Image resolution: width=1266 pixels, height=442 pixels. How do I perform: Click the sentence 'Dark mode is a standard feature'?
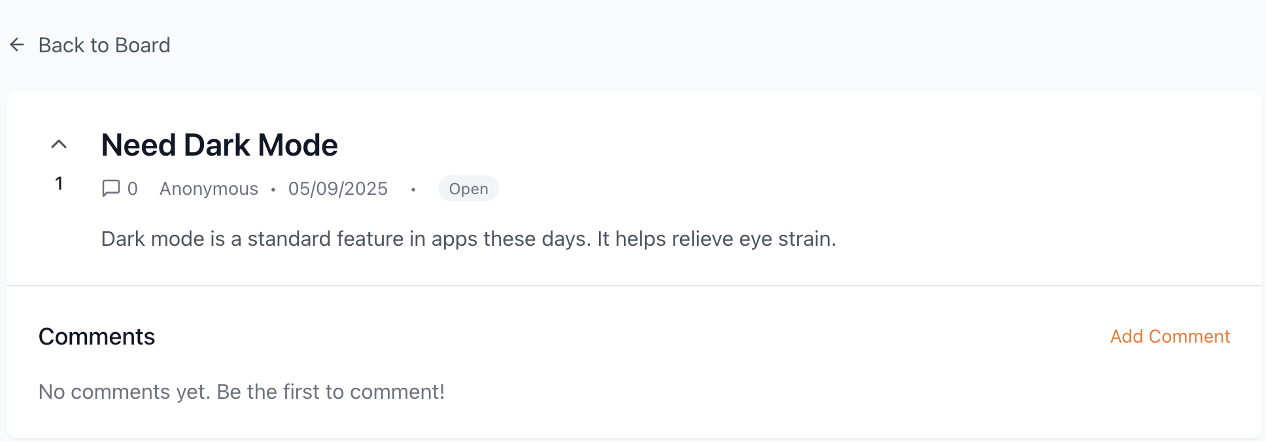tap(347, 239)
